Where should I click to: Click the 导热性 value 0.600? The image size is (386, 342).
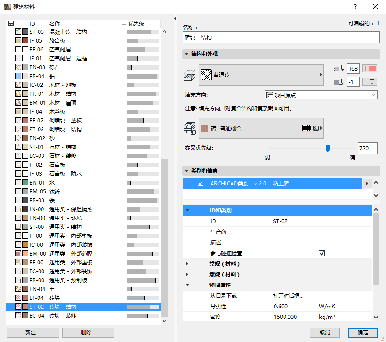281,307
